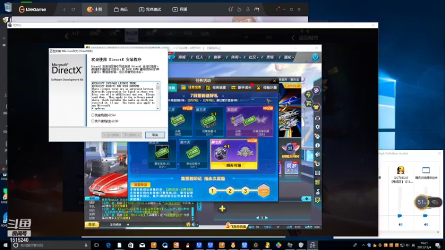Viewport: 445px width, 250px height.
Task: Go to the next garage page arrow
Action: pos(266,218)
